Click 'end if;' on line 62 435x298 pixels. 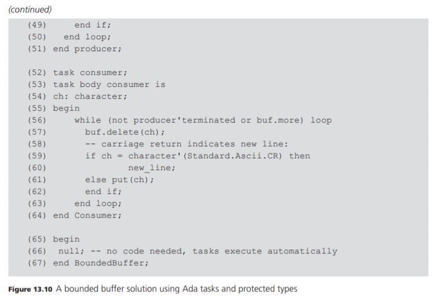point(103,192)
